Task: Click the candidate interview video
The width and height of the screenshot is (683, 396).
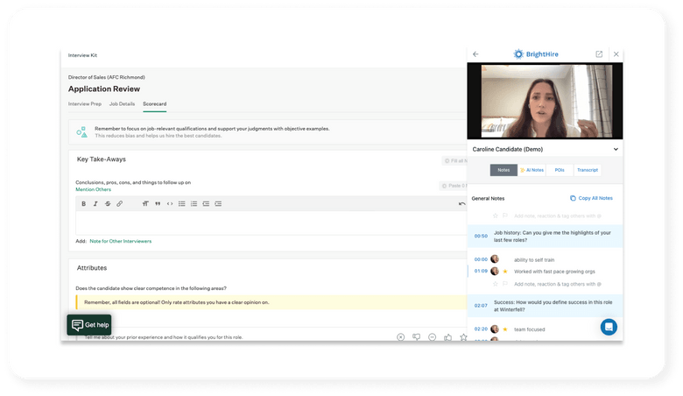Action: [545, 101]
